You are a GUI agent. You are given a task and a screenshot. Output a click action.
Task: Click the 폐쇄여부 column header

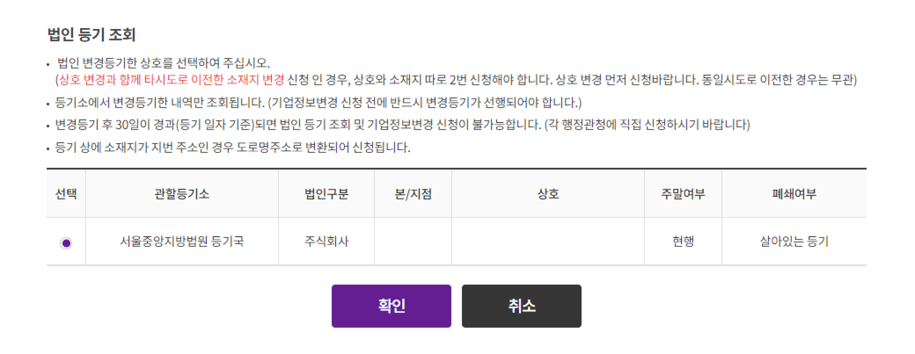[794, 194]
